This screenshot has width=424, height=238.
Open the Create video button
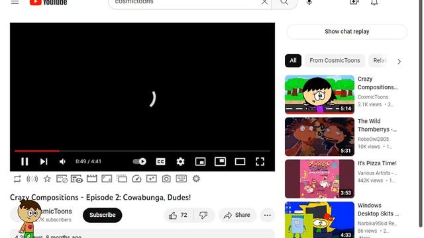click(x=354, y=2)
